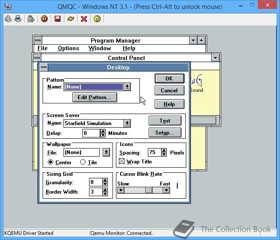Select the Tile wallpaper option
This screenshot has height=240, width=280.
[89, 162]
